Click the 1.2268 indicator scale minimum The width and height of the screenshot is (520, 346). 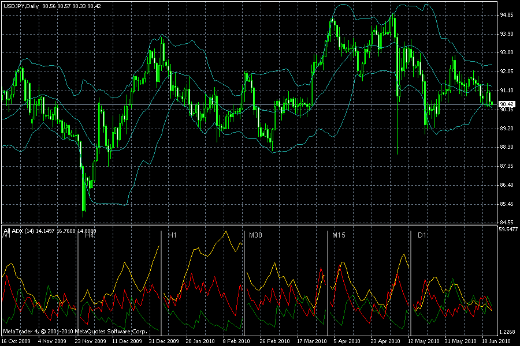click(508, 332)
